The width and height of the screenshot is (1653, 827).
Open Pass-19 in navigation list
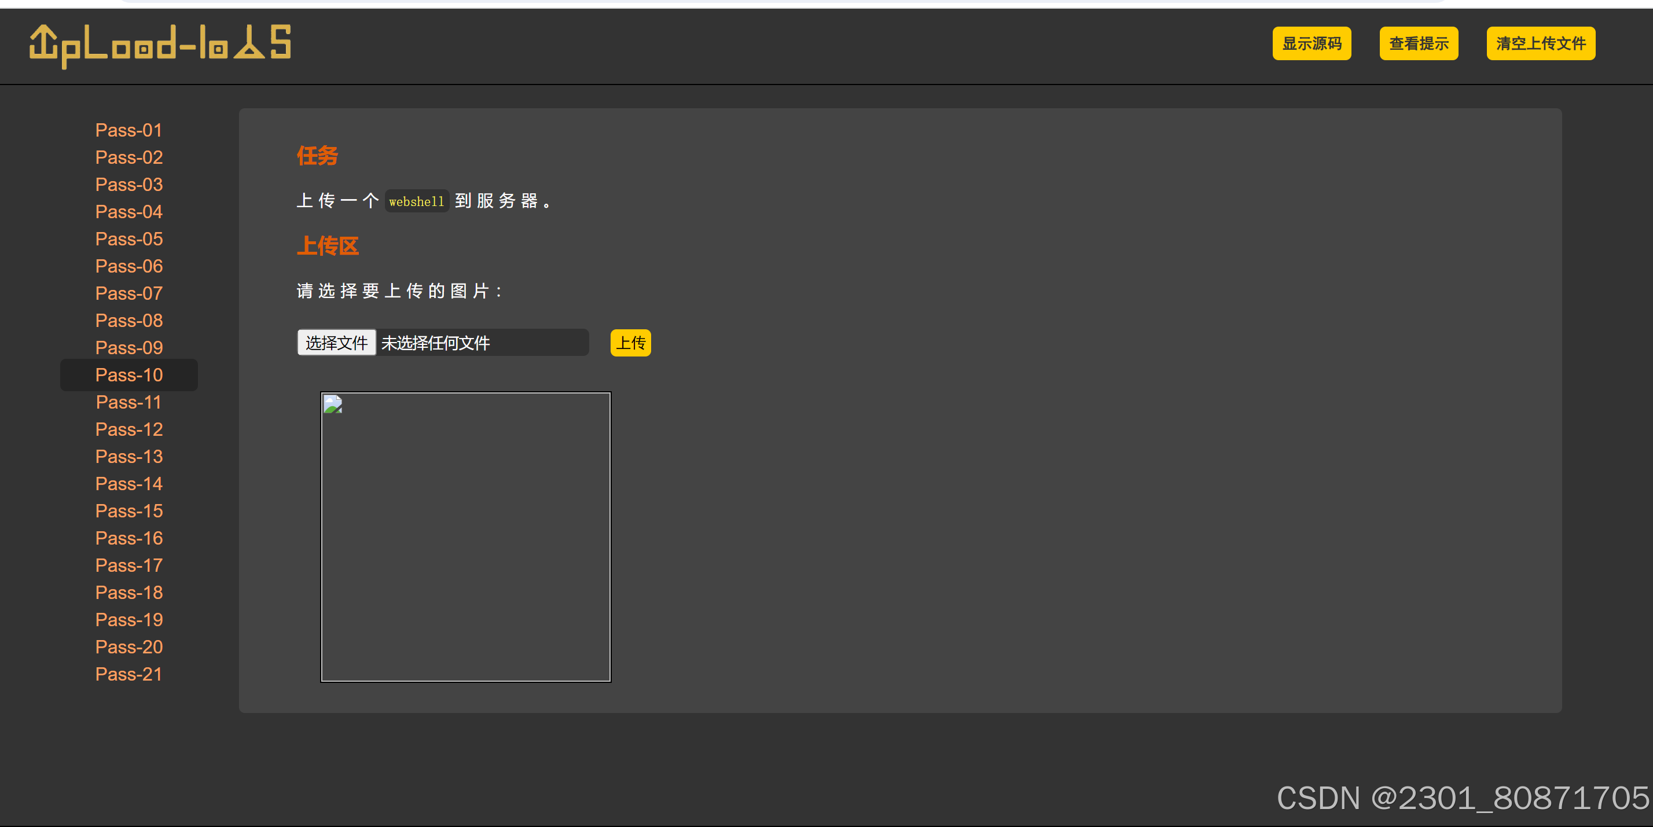pyautogui.click(x=128, y=620)
